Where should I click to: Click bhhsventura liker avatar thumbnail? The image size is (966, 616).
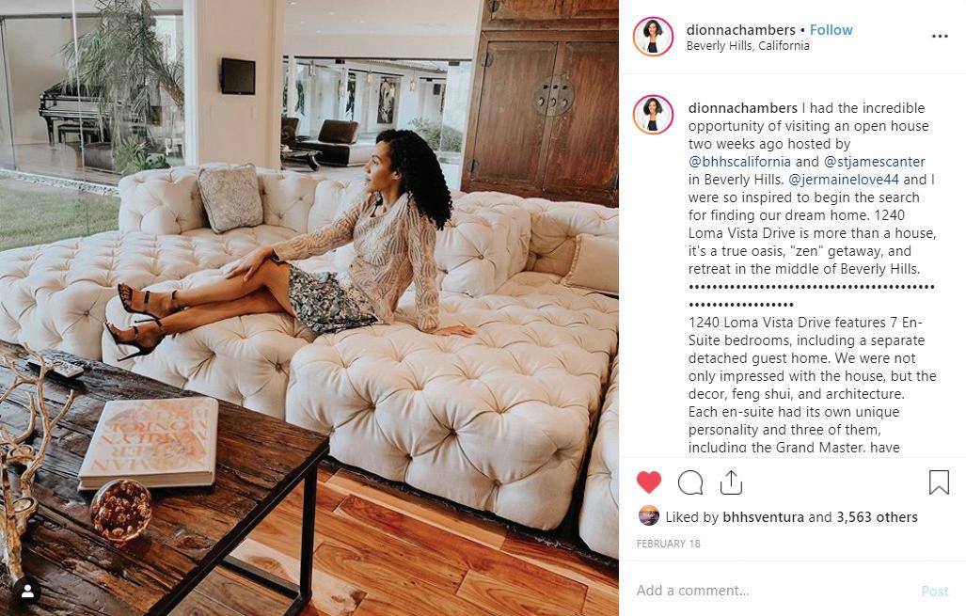click(x=648, y=515)
